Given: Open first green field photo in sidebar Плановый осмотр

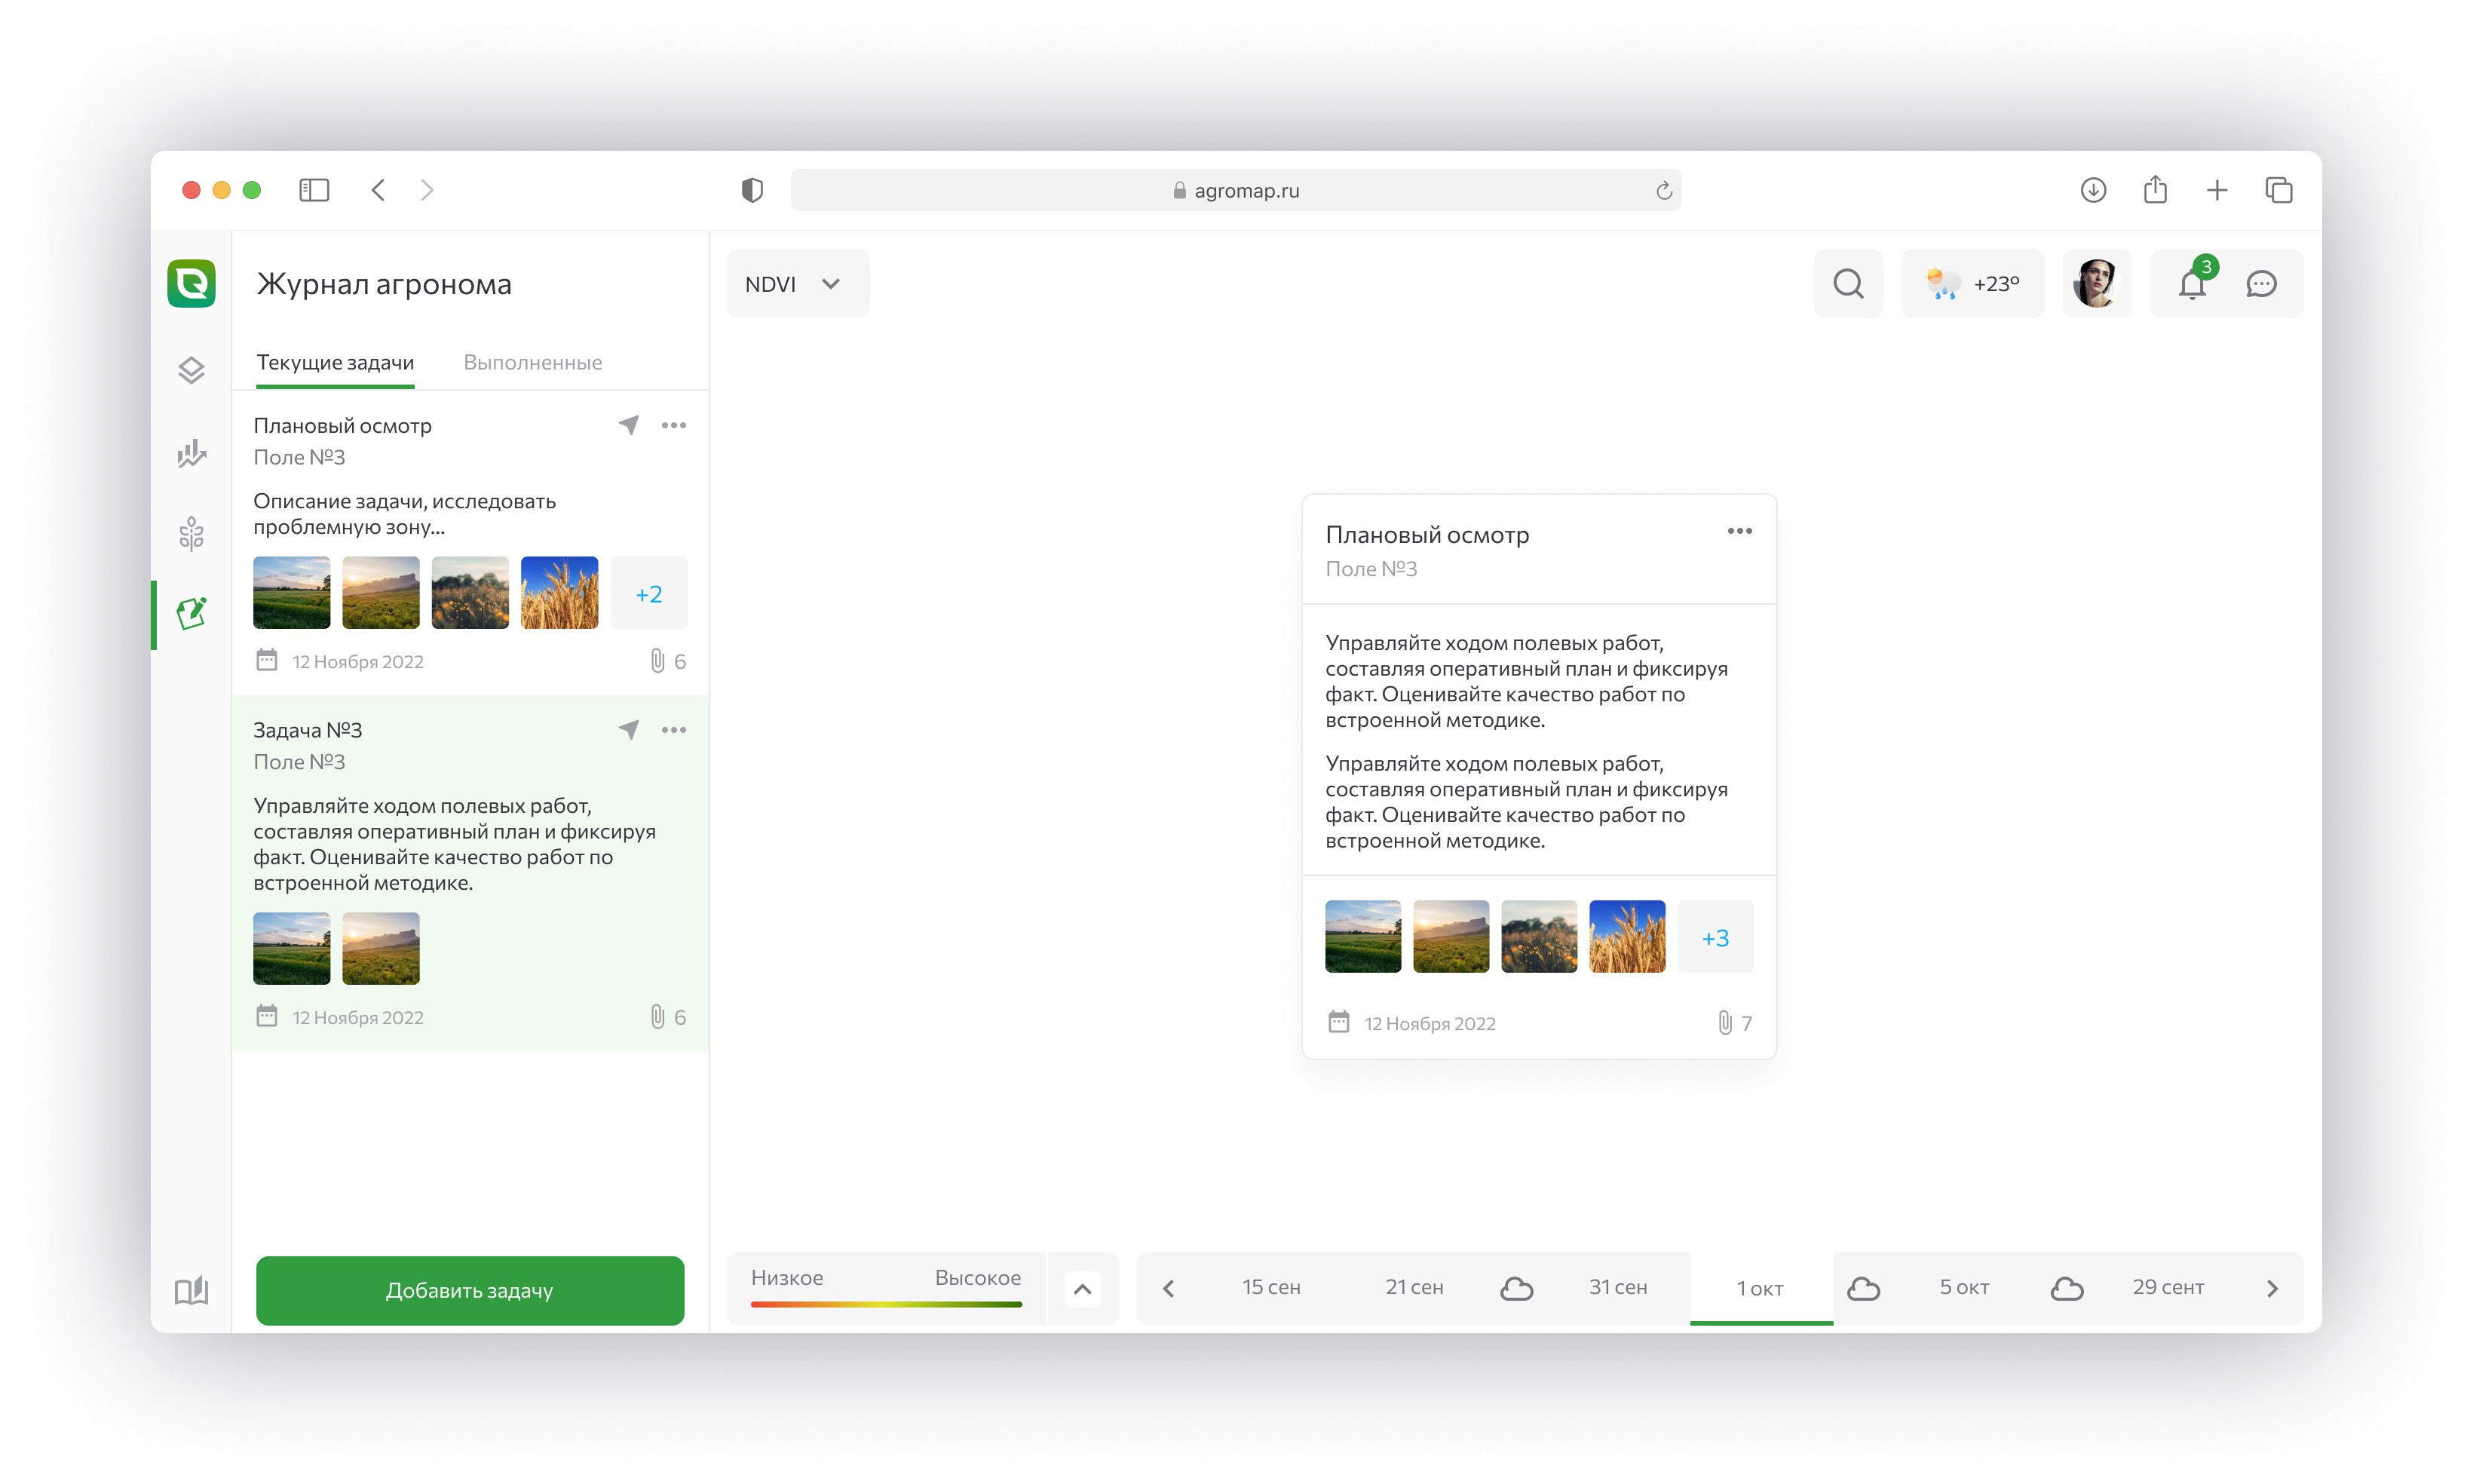Looking at the screenshot, I should pyautogui.click(x=292, y=593).
